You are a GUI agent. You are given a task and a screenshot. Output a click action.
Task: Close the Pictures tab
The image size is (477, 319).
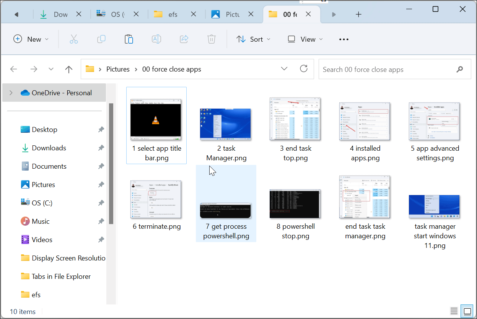(x=251, y=14)
